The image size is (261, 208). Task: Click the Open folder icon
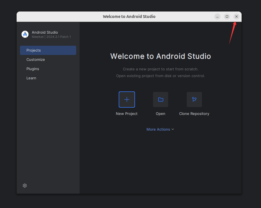[x=161, y=100]
